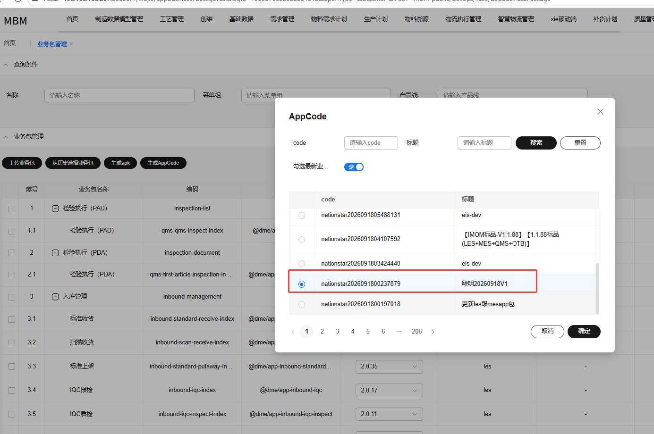The width and height of the screenshot is (654, 434).
Task: Select radio for nationstar2026091804107592
Action: (x=302, y=240)
